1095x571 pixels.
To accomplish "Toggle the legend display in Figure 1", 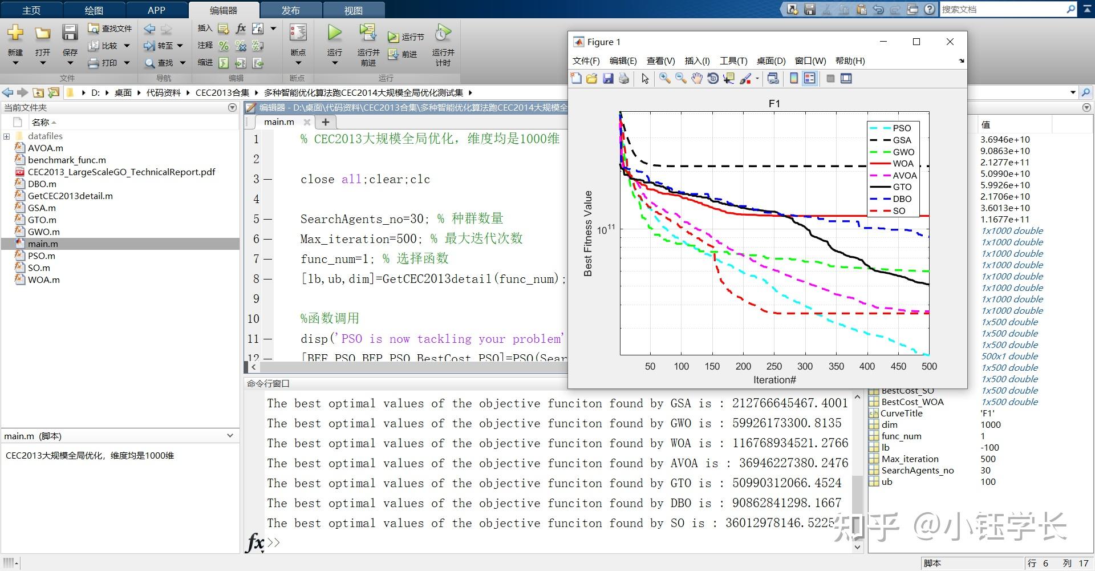I will (809, 79).
